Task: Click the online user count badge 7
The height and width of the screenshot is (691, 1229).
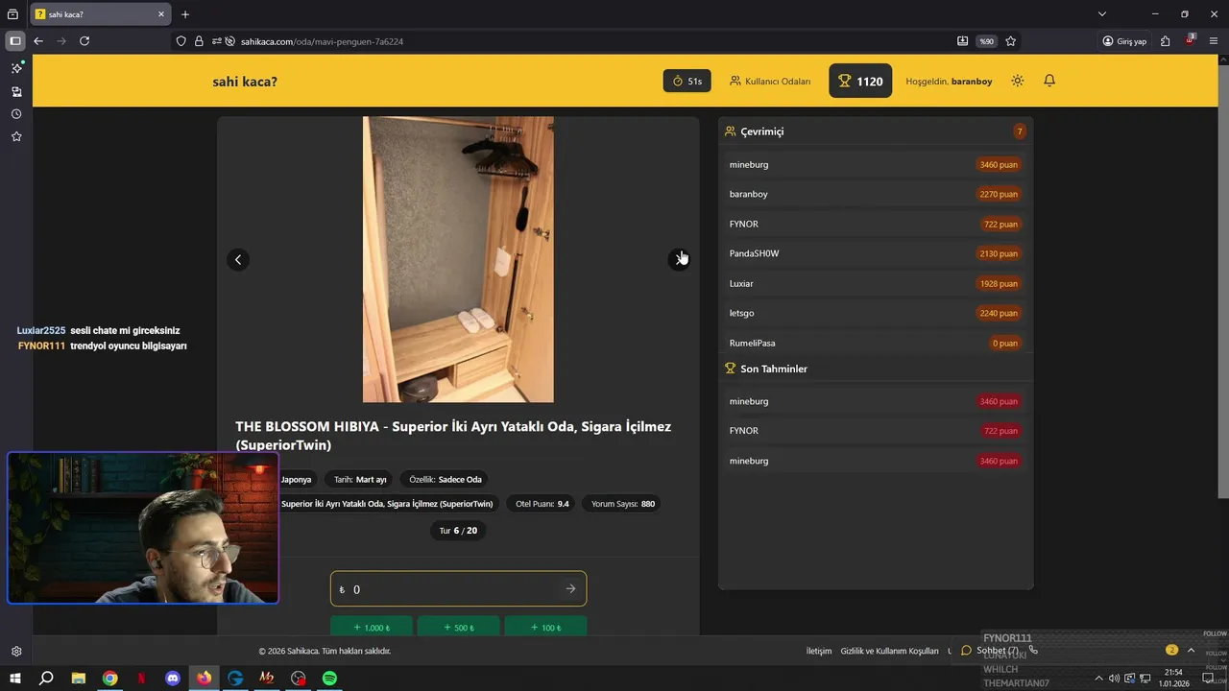Action: pos(1020,131)
